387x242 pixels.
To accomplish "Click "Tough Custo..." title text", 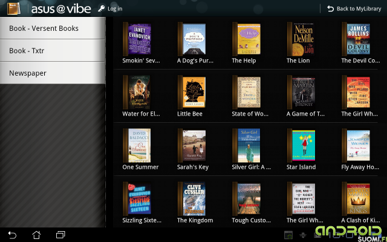I will point(252,220).
